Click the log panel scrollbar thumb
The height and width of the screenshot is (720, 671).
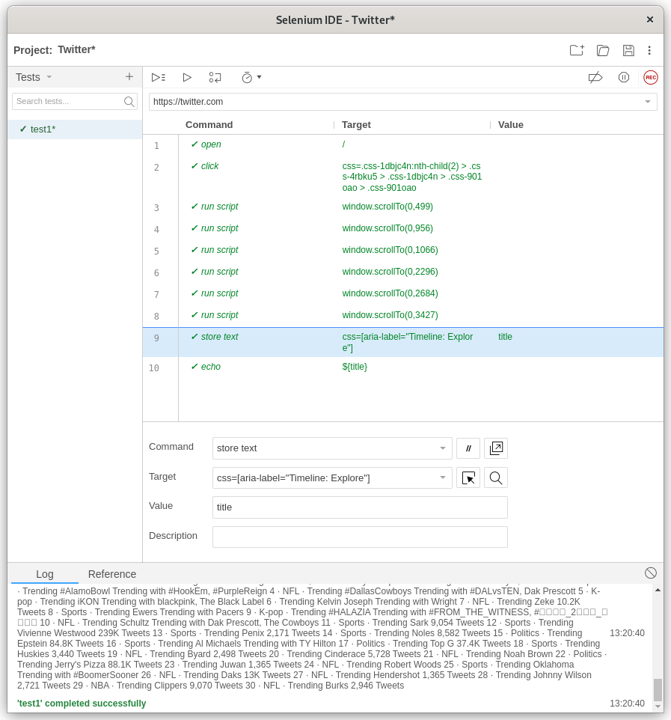pyautogui.click(x=658, y=690)
